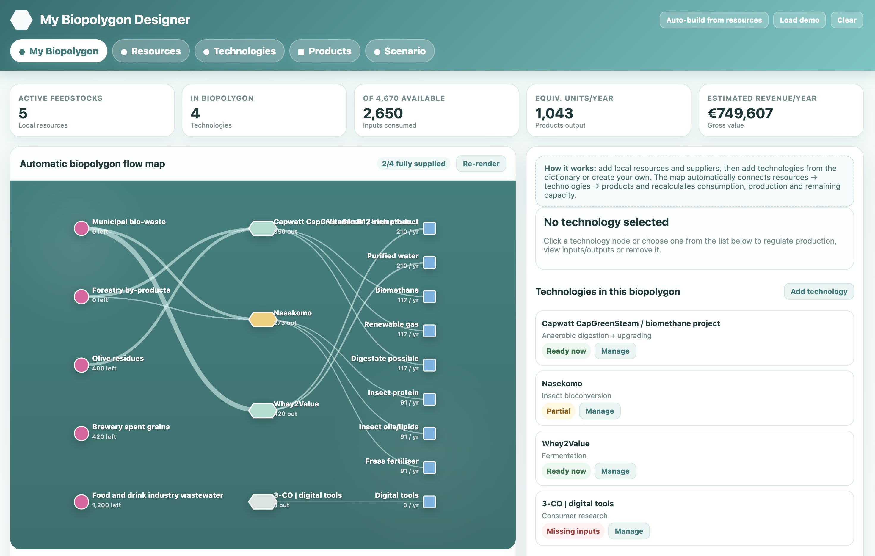Select the Food and drink wastewater node
Image resolution: width=875 pixels, height=556 pixels.
[81, 502]
